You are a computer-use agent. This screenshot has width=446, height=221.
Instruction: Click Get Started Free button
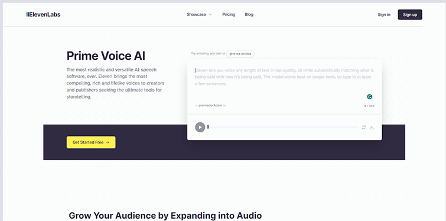[91, 142]
